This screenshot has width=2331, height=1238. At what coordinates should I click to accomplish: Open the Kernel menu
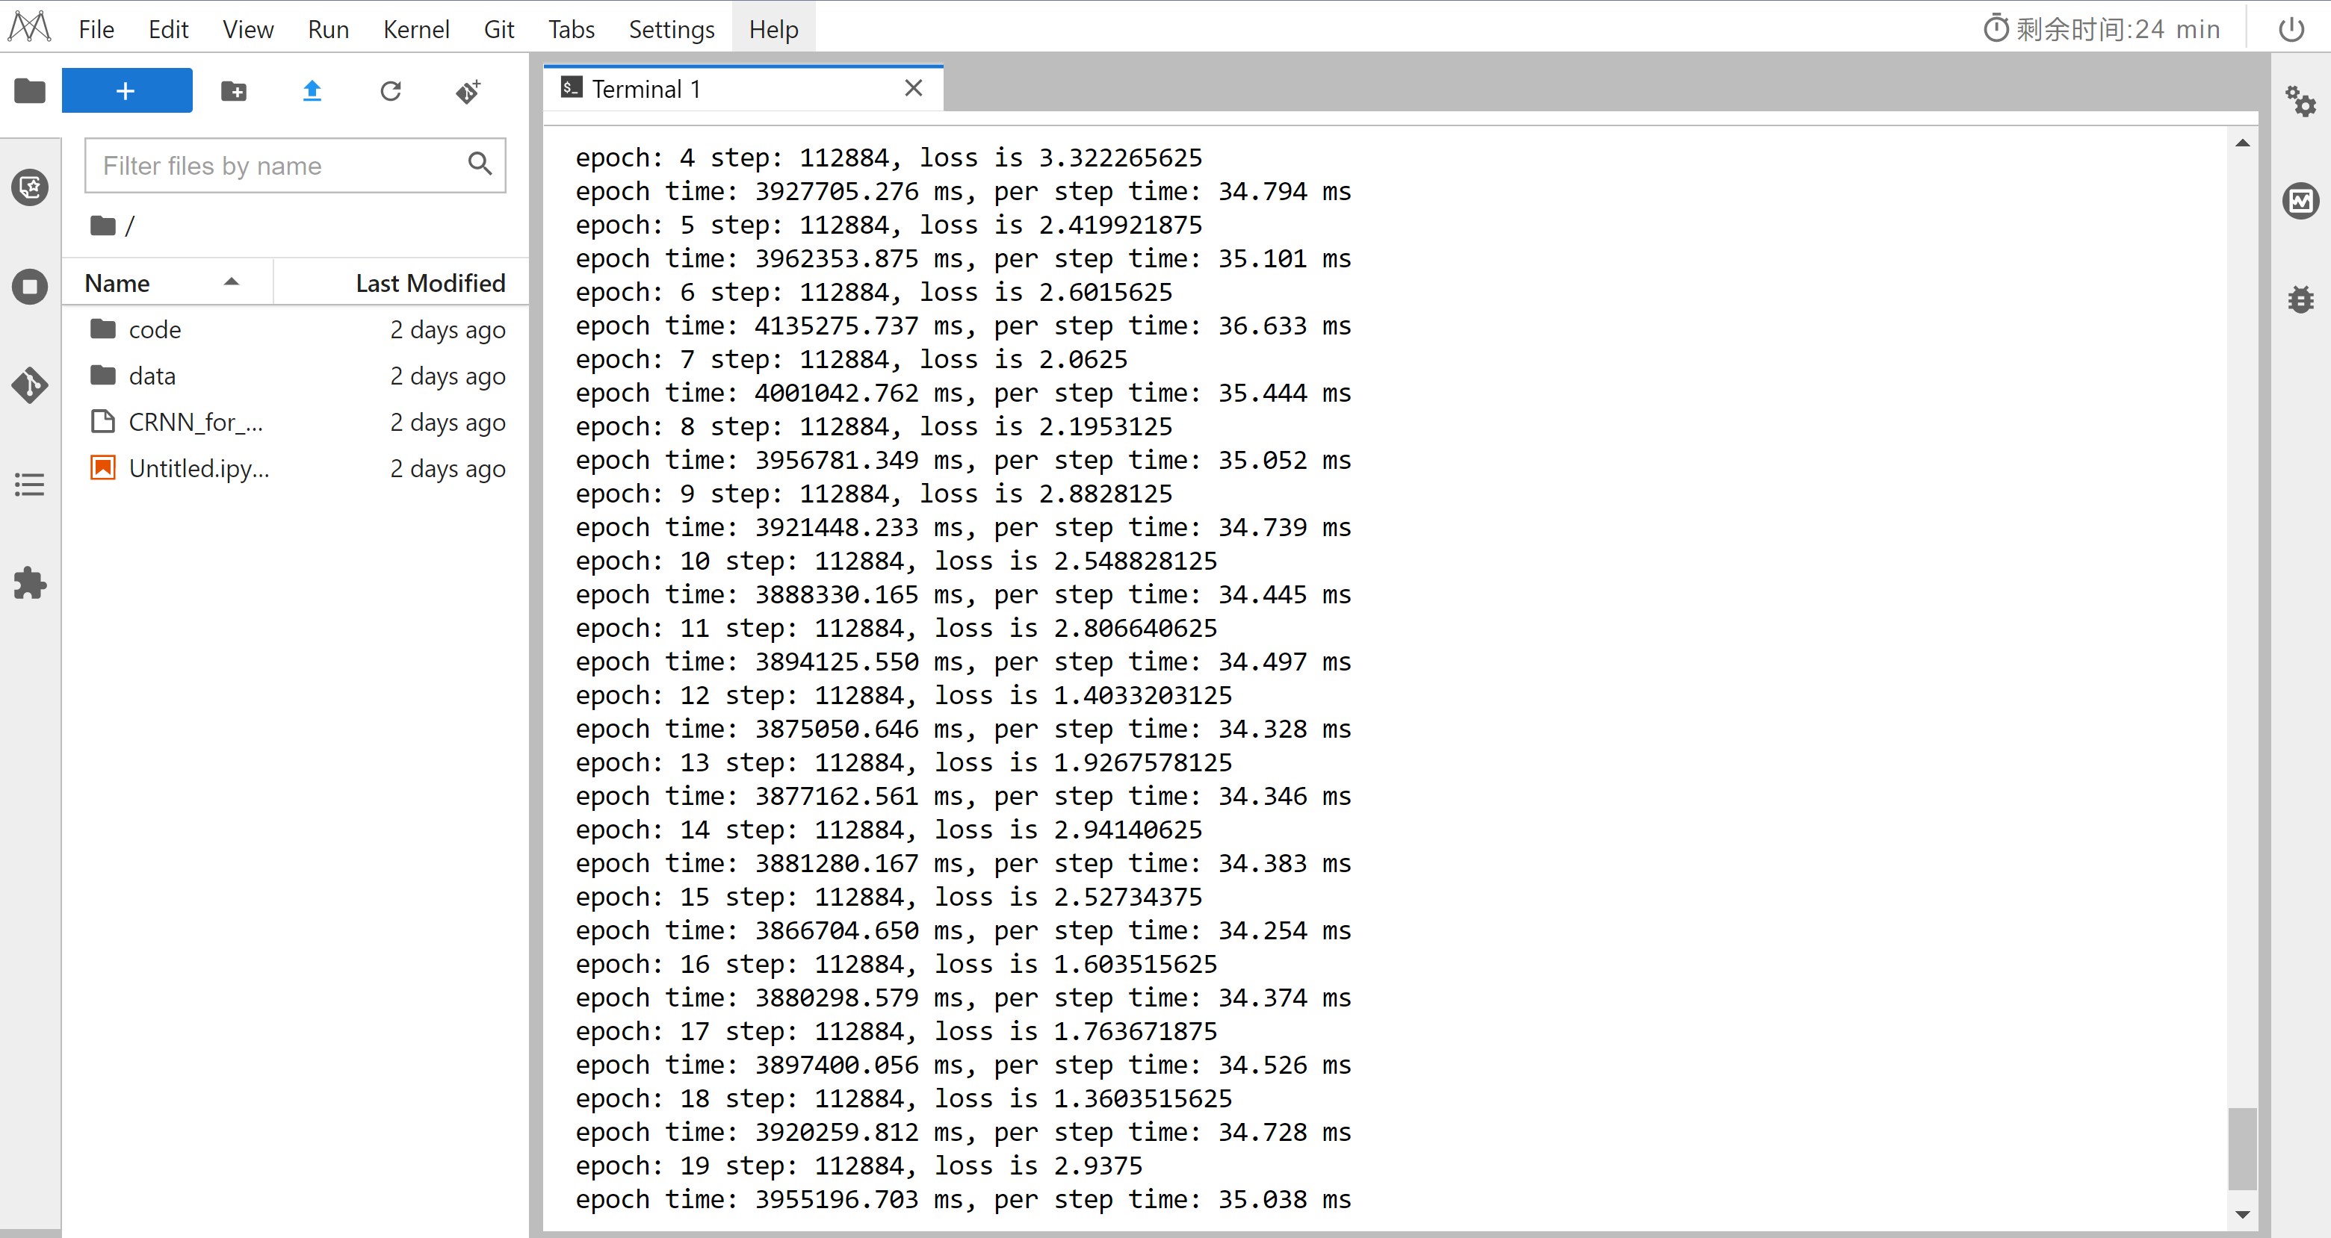click(415, 29)
